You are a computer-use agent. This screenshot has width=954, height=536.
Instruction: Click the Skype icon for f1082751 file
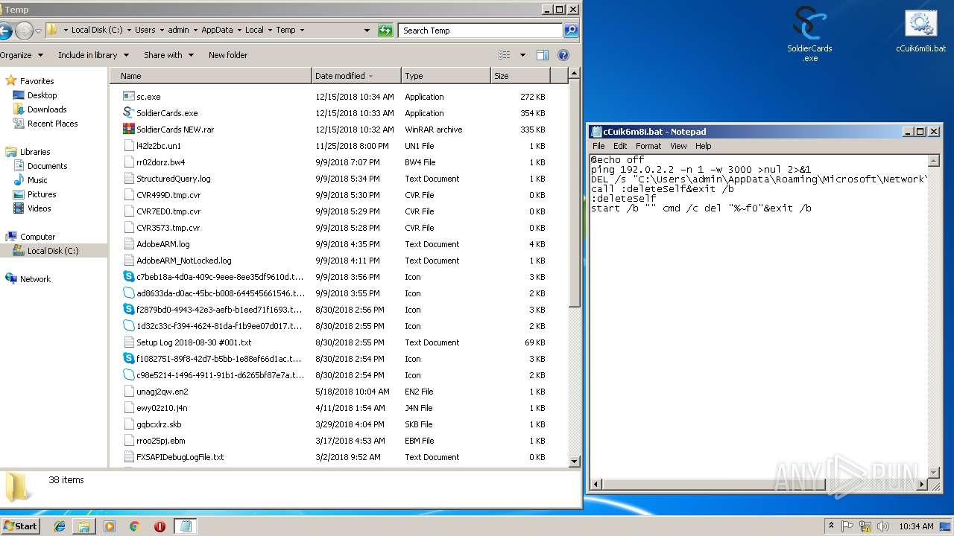tap(128, 359)
